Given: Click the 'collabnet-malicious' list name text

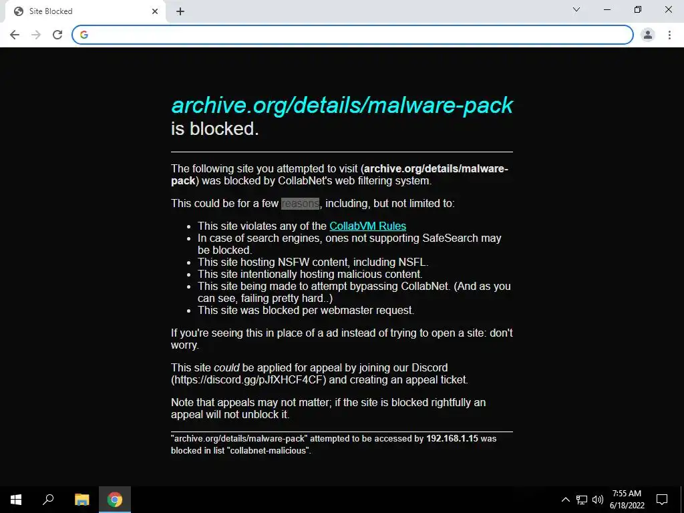Looking at the screenshot, I should (x=269, y=451).
